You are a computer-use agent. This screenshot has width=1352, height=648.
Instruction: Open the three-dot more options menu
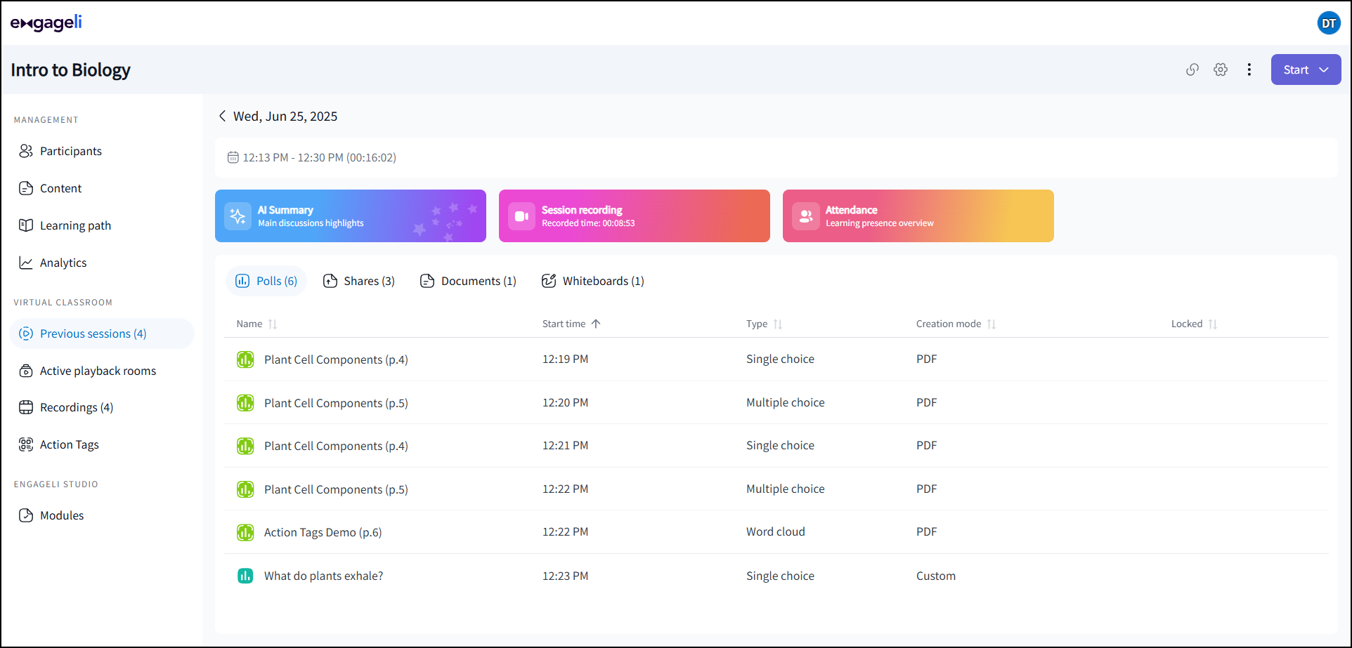point(1249,70)
